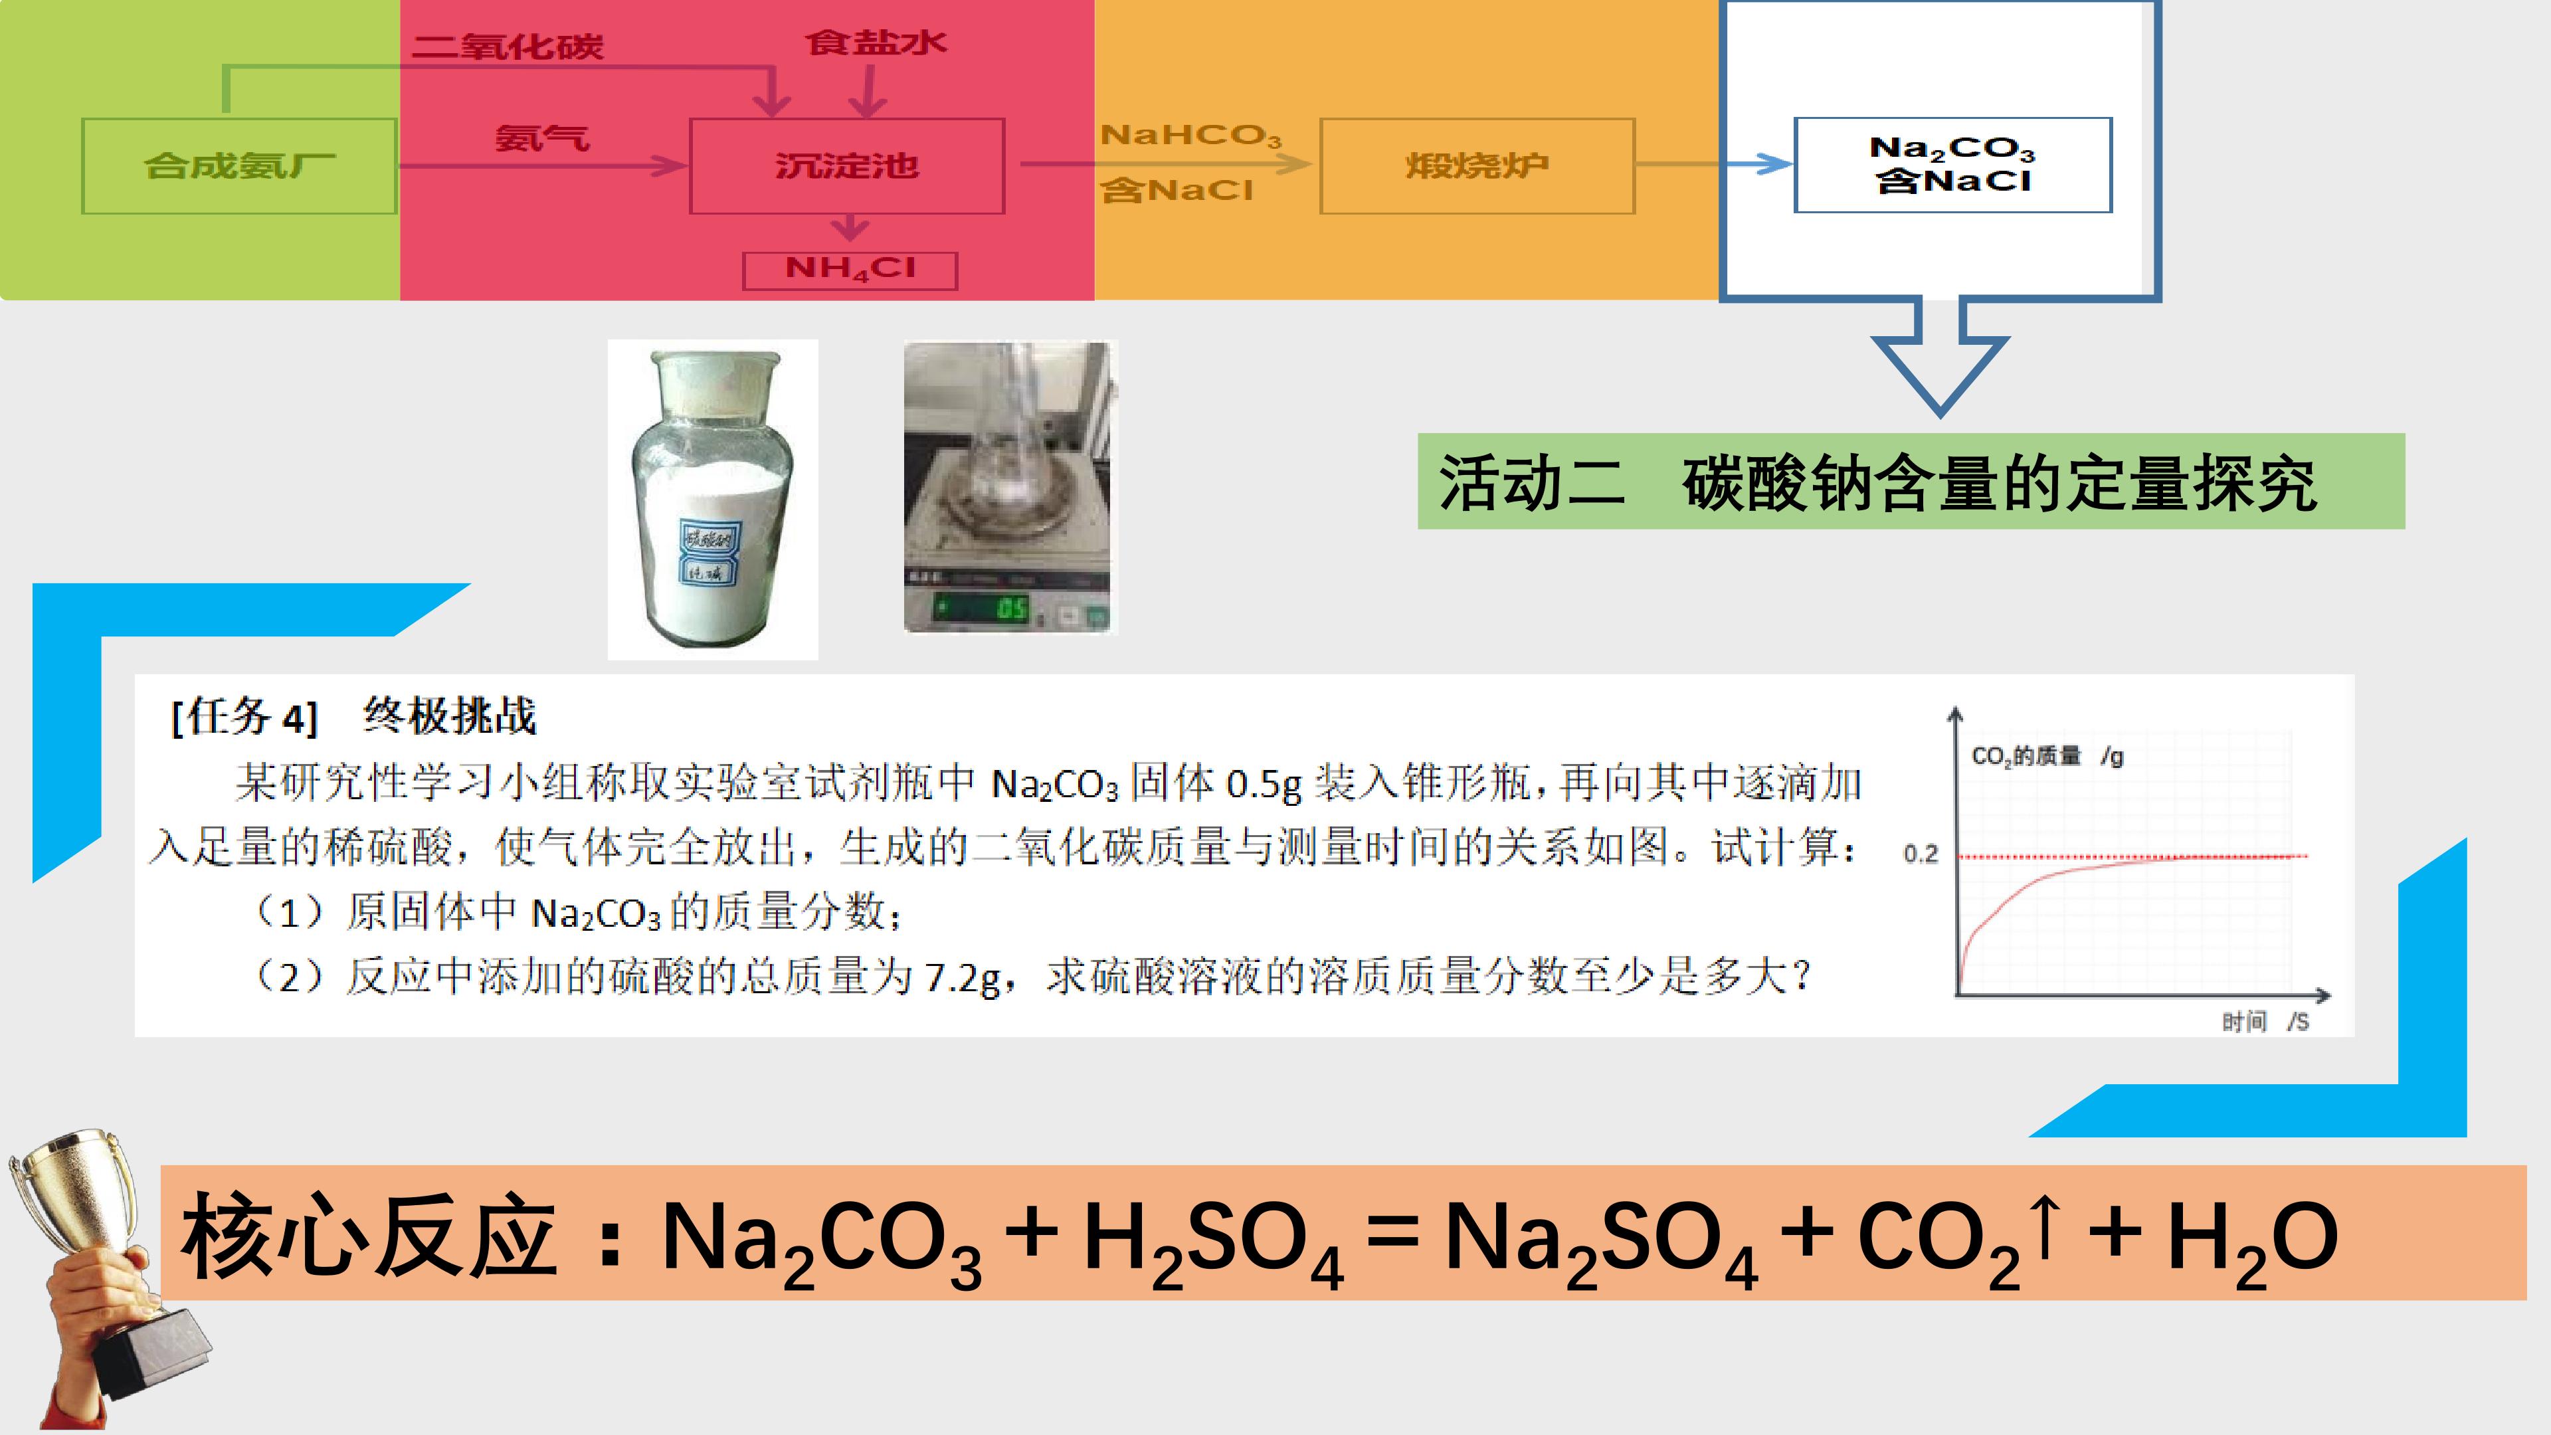Click the 合成氨厂 flowchart box

point(240,165)
